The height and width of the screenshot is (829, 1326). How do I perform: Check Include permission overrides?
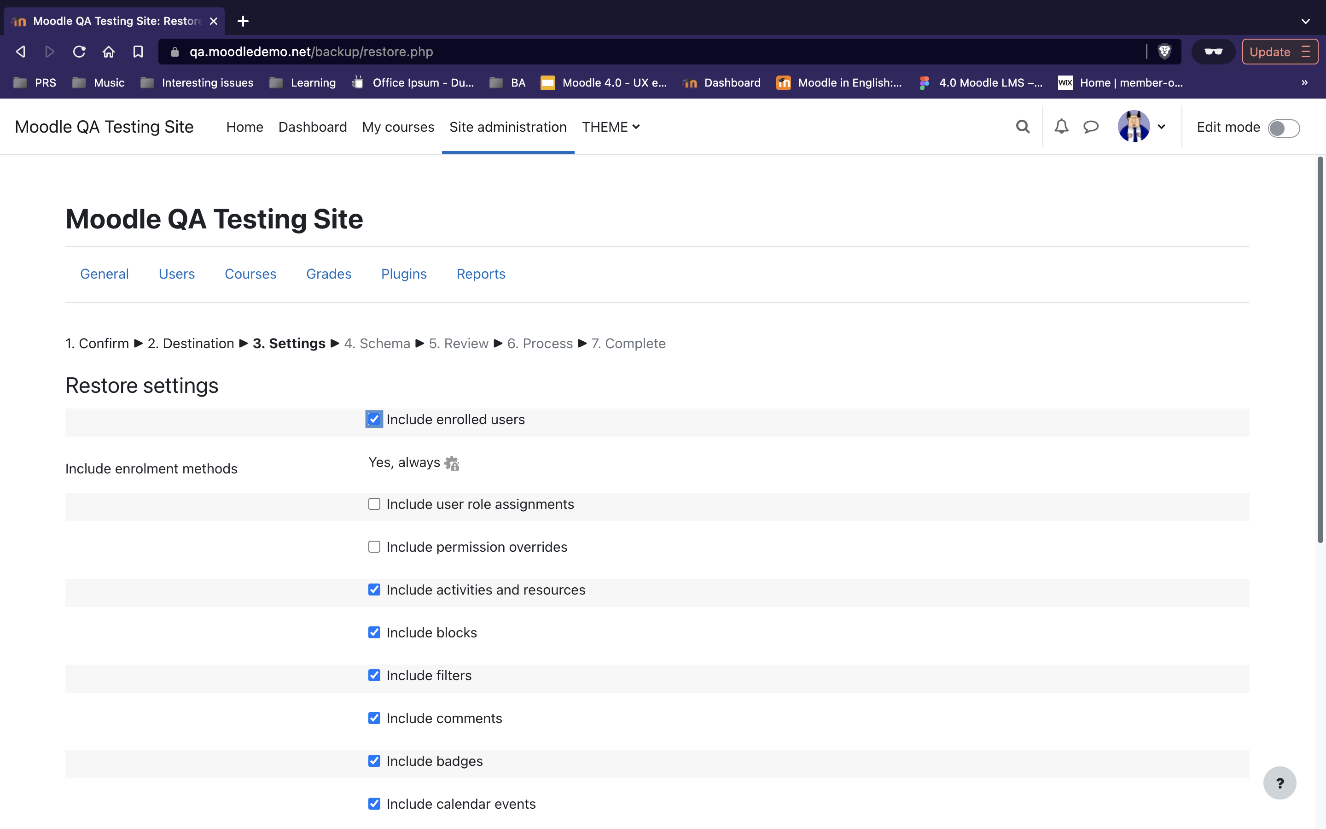(x=374, y=547)
